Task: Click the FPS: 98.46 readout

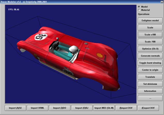Action: click(14, 10)
